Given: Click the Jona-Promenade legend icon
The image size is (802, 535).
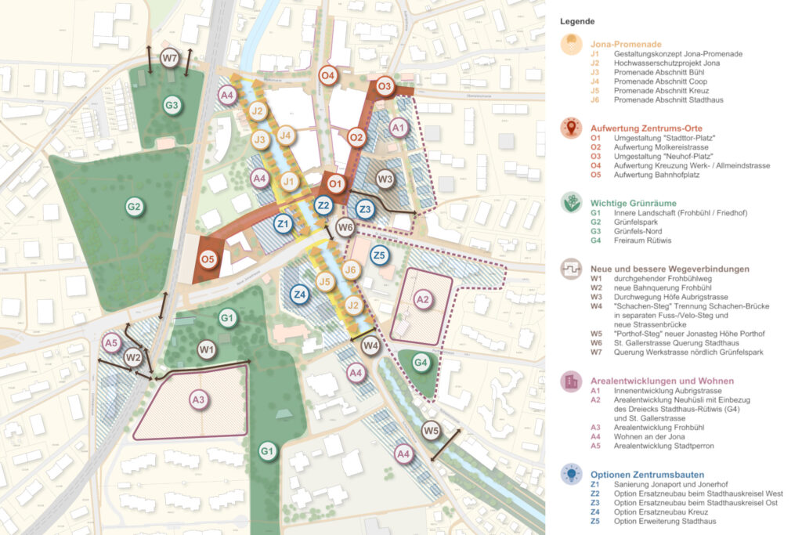Looking at the screenshot, I should (x=571, y=44).
